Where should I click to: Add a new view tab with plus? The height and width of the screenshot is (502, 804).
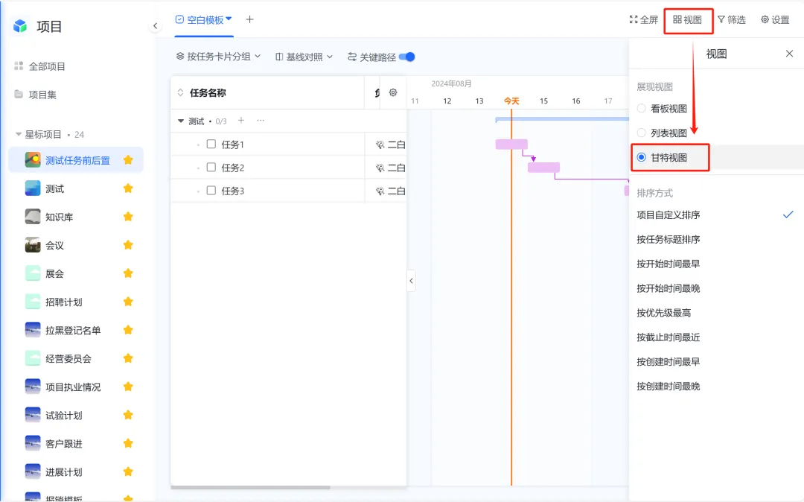pyautogui.click(x=249, y=19)
